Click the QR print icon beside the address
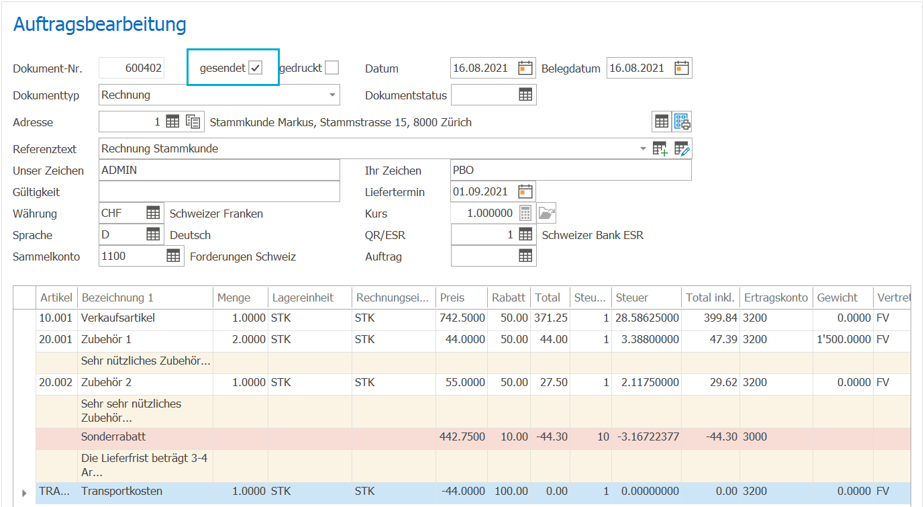Screen dimensions: 924x507 click(682, 122)
